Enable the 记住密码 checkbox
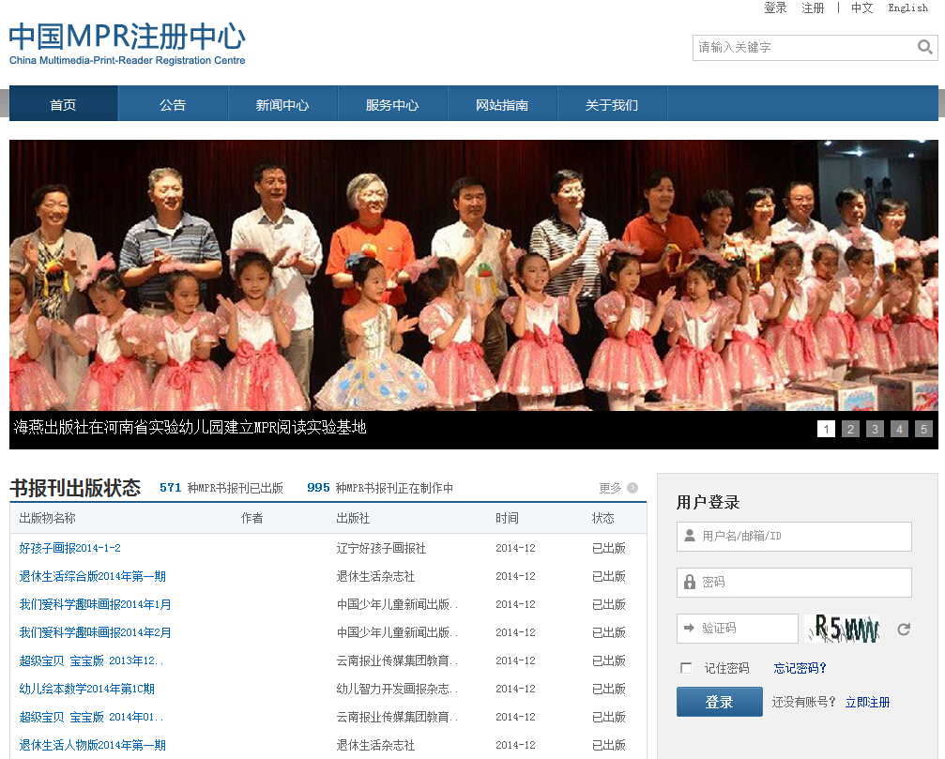The height and width of the screenshot is (759, 945). 686,668
